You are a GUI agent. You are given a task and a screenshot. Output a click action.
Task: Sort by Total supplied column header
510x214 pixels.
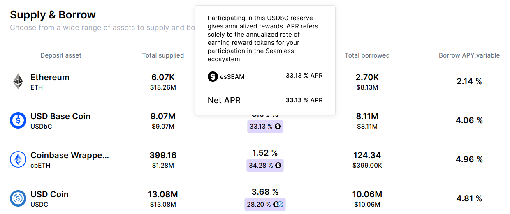coord(163,55)
